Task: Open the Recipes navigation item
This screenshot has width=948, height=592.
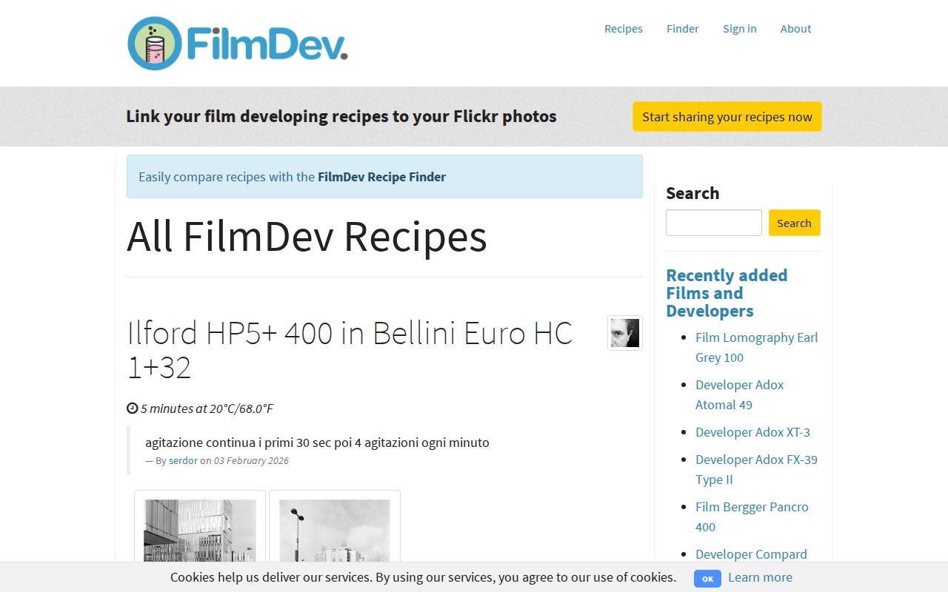Action: tap(623, 28)
